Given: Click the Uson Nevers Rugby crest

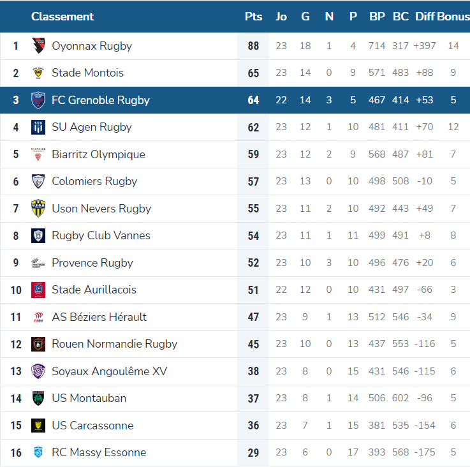Looking at the screenshot, I should pos(38,209).
